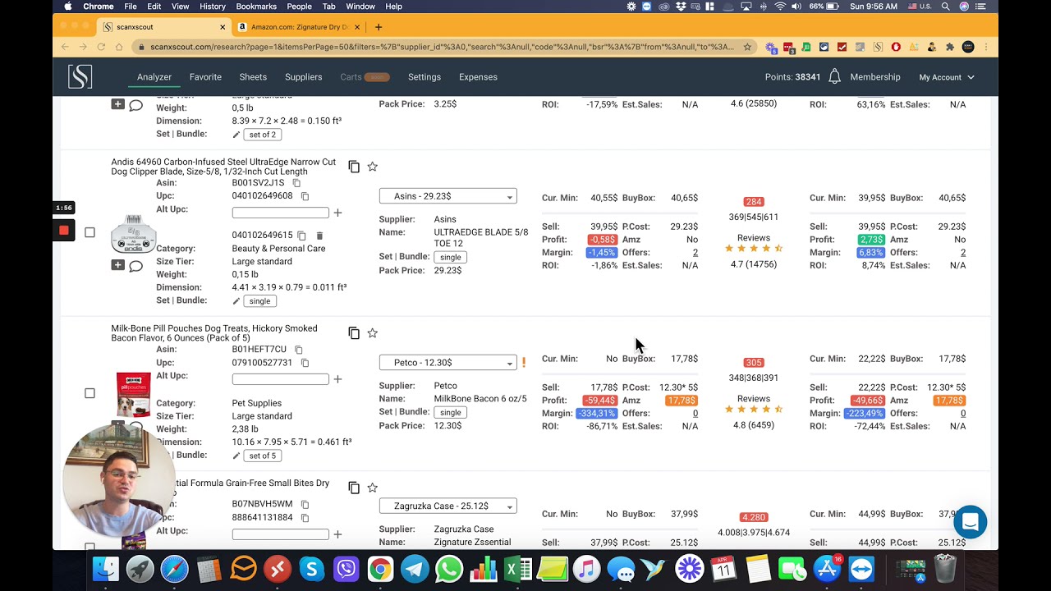Copy UPC 079100527731
This screenshot has width=1051, height=591.
tap(305, 363)
